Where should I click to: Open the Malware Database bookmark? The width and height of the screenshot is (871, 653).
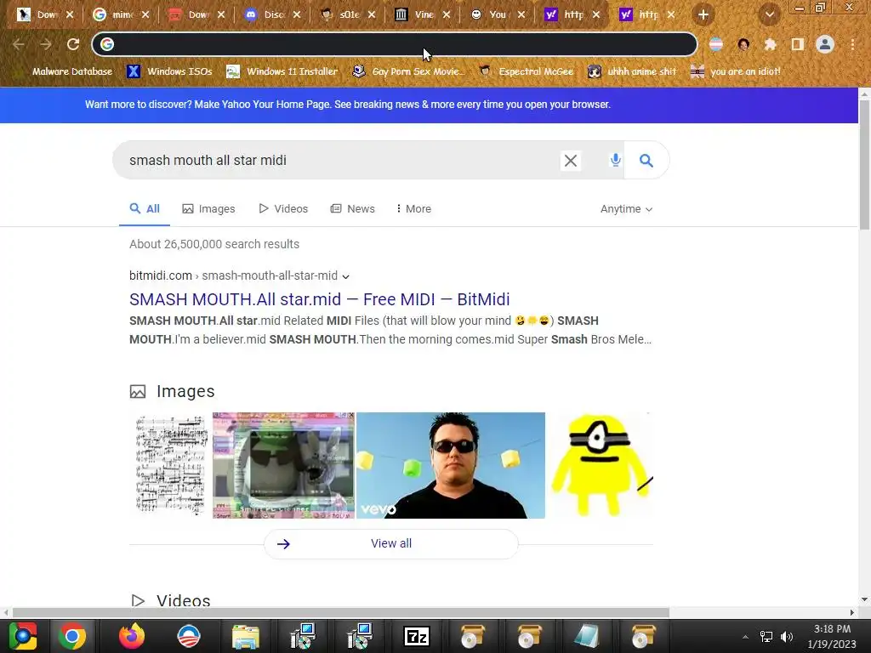pyautogui.click(x=65, y=71)
